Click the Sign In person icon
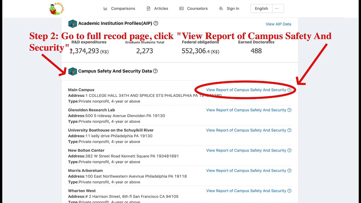 [x=221, y=8]
